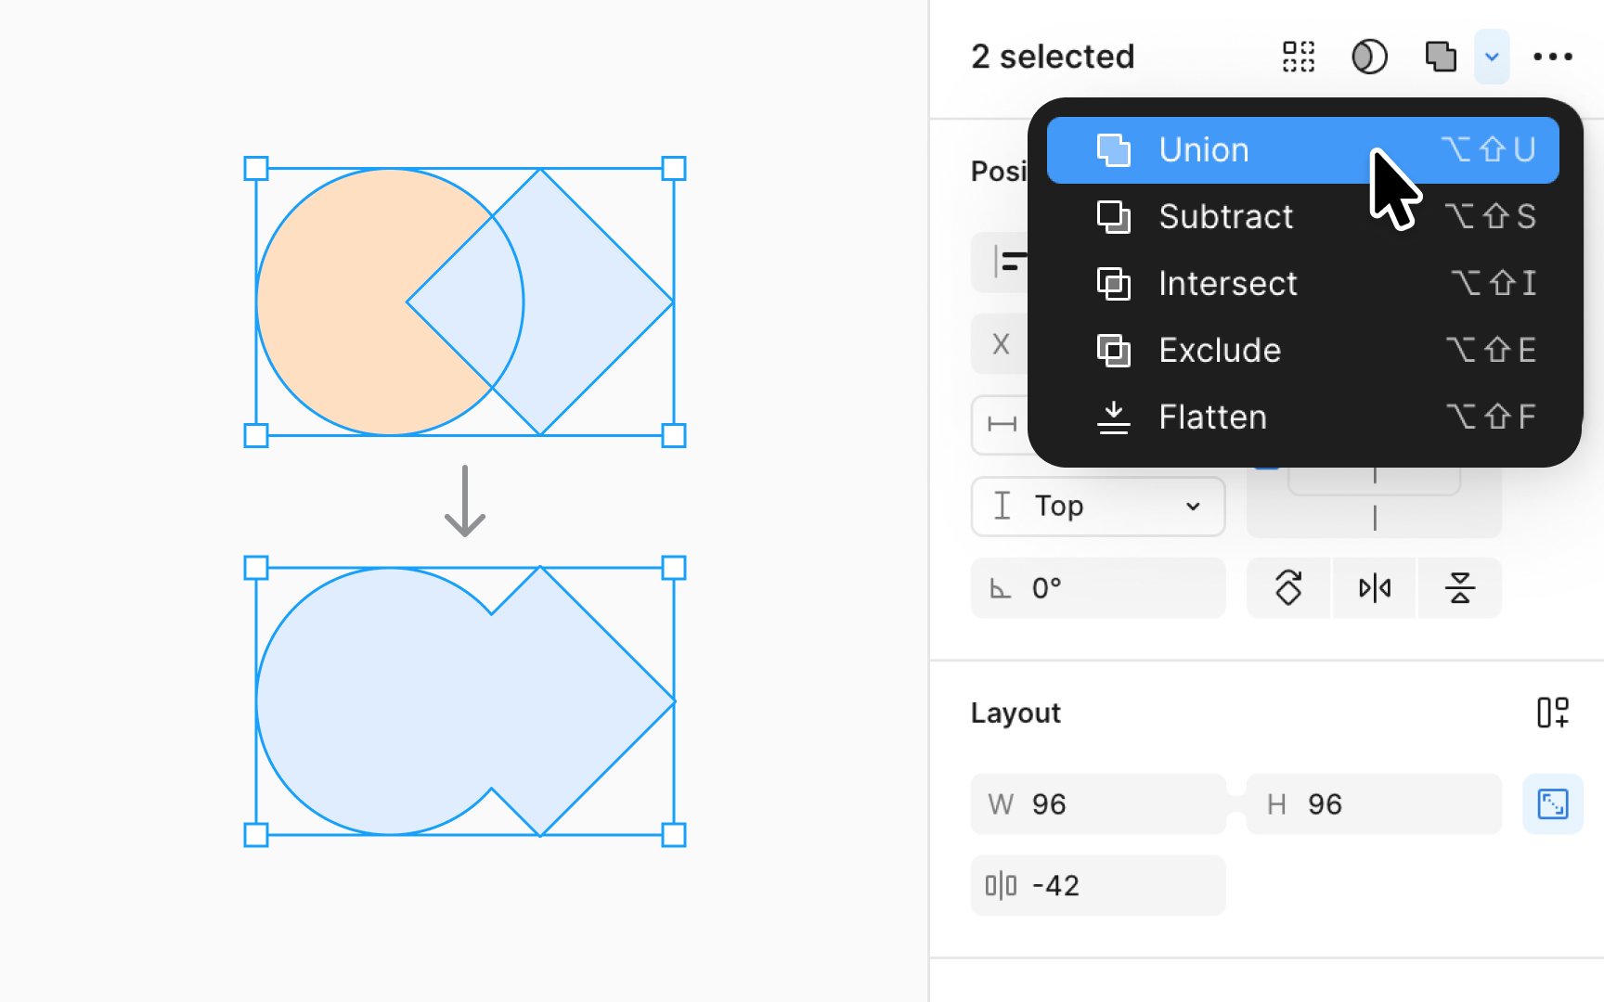Click the spacing field showing -42
1604x1002 pixels.
(1098, 886)
